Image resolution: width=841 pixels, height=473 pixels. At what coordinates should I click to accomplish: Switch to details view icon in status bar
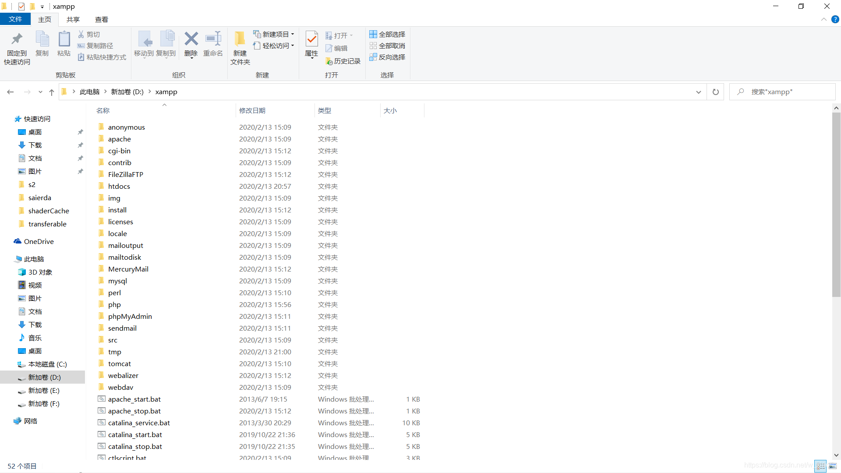tap(820, 466)
